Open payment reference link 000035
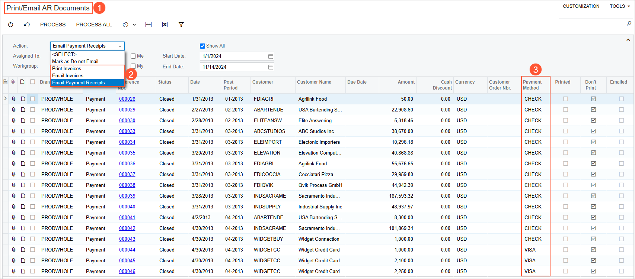The width and height of the screenshot is (635, 279). pos(127,153)
